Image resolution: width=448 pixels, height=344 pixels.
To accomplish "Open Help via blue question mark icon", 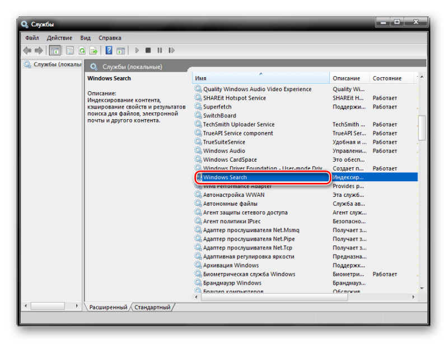I will pos(109,50).
